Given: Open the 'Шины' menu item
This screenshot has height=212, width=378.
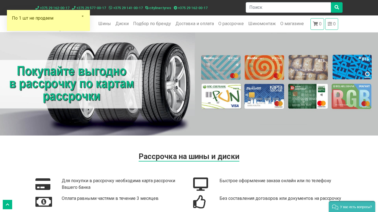Looking at the screenshot, I should point(105,24).
